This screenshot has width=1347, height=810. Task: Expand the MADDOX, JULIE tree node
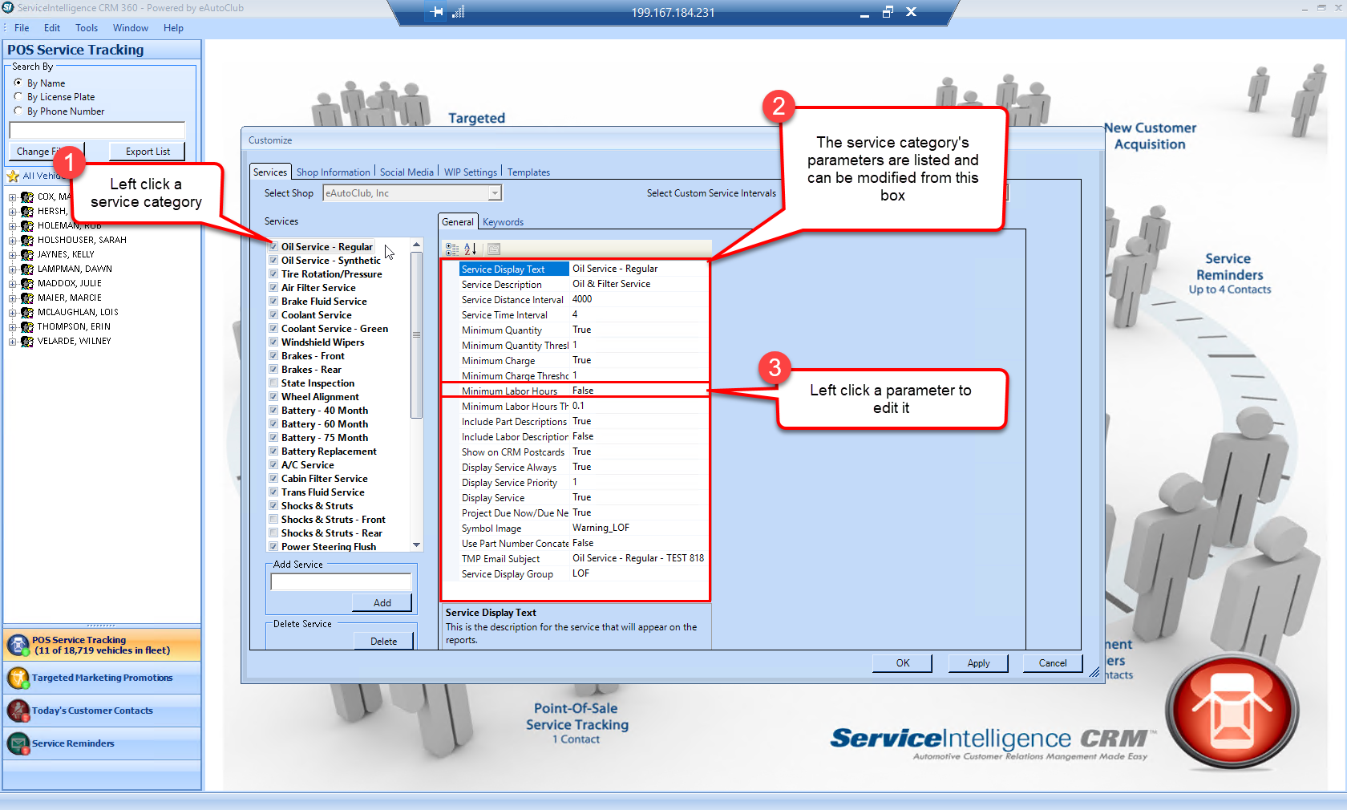click(12, 284)
